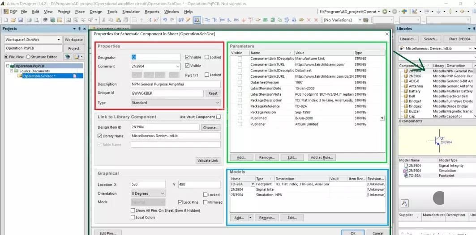This screenshot has height=235, width=476.
Task: Toggle the Designator Locked checkbox
Action: tap(207, 57)
